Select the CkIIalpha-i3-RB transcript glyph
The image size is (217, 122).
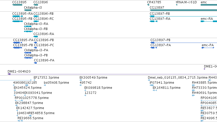coord(28,31)
